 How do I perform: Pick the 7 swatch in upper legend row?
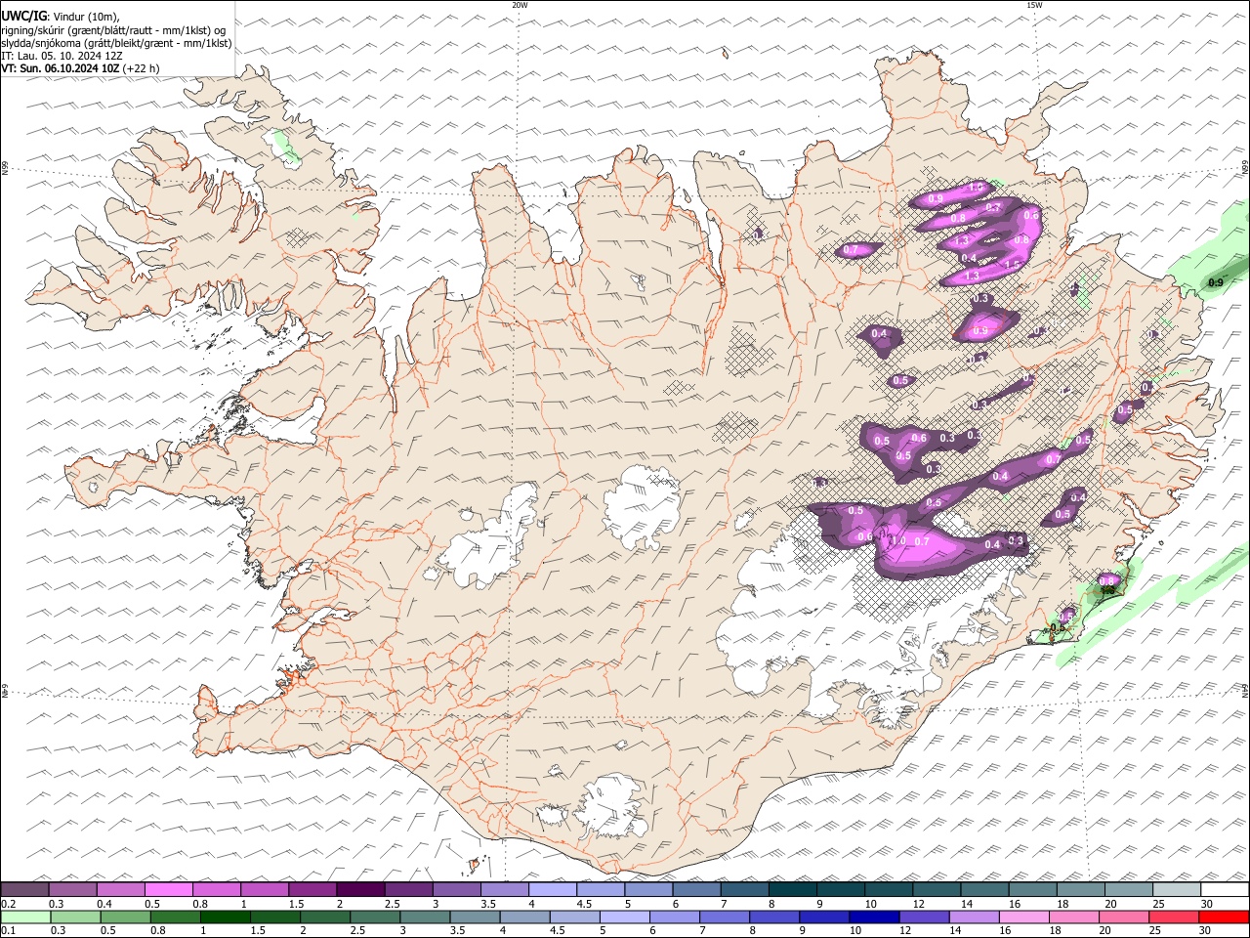(x=743, y=889)
